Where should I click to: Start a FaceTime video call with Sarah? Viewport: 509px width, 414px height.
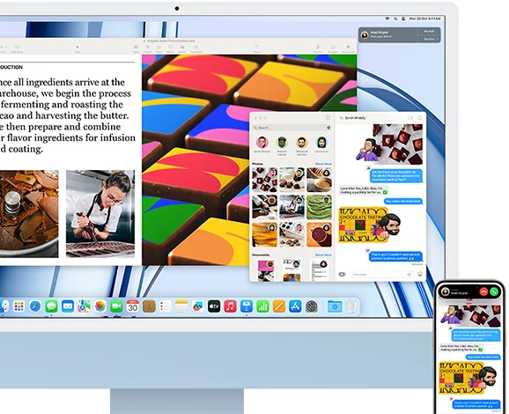point(410,118)
